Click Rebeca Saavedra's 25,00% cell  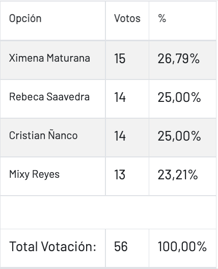click(x=182, y=99)
